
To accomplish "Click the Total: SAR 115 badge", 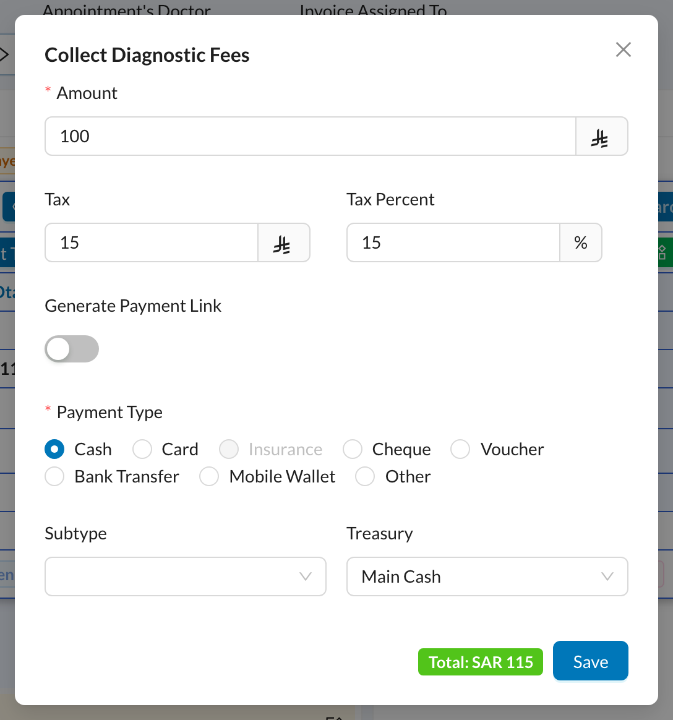I will (x=480, y=662).
